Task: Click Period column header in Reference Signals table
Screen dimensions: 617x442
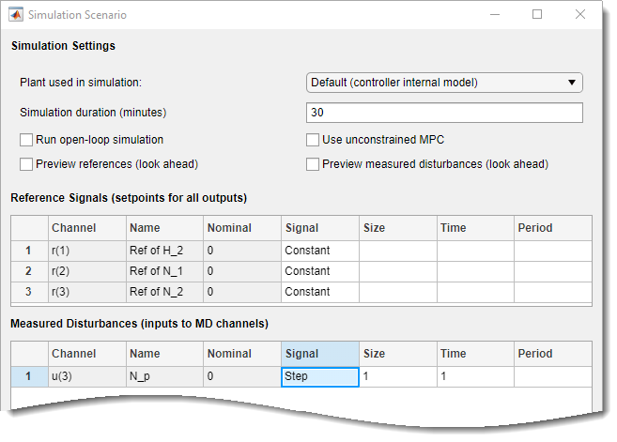Action: coord(553,228)
